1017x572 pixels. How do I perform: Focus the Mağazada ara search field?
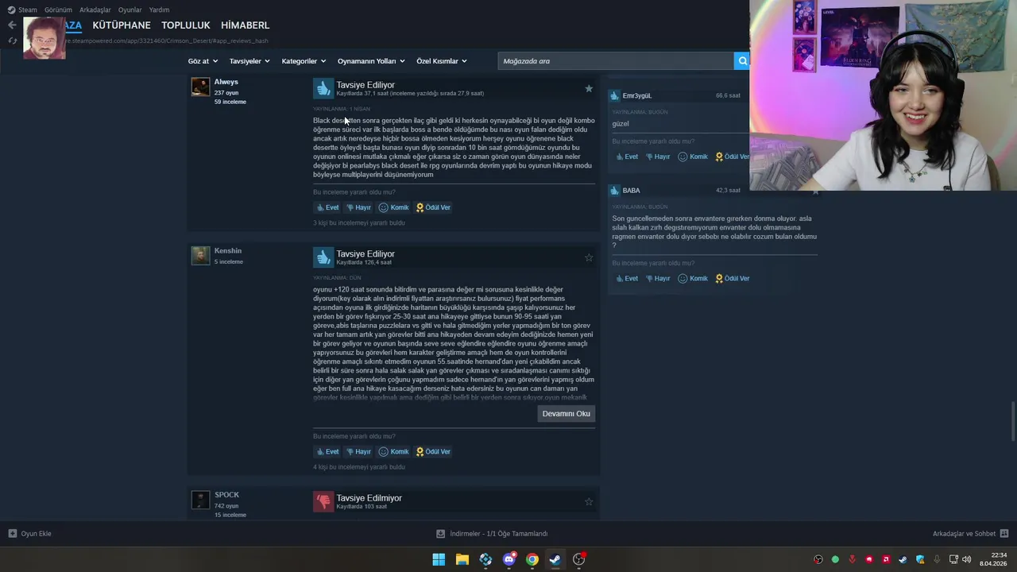click(x=616, y=61)
